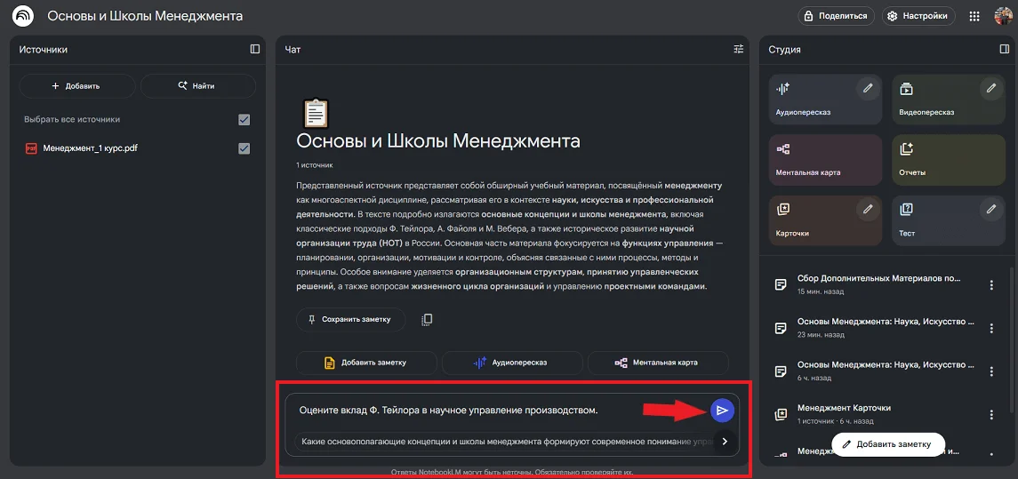Open options for Менеджмент Карточки note
The height and width of the screenshot is (479, 1018).
pyautogui.click(x=991, y=415)
